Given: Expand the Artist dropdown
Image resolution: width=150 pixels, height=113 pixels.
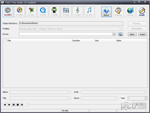Looking at the screenshot, I should tap(146, 92).
